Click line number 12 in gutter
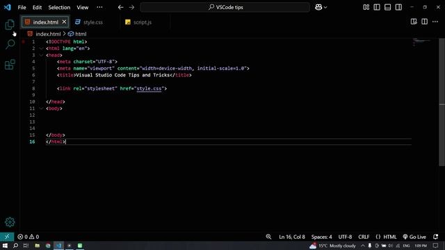Image resolution: width=445 pixels, height=250 pixels. pos(33,115)
